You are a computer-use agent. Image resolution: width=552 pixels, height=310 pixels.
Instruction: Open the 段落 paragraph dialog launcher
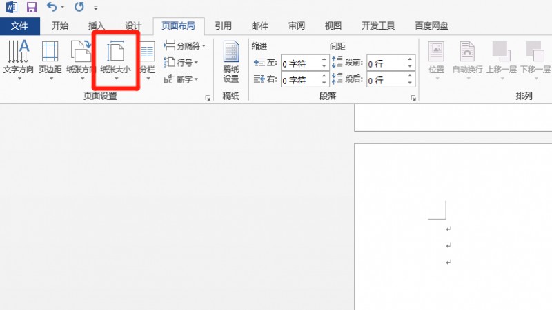coord(413,98)
